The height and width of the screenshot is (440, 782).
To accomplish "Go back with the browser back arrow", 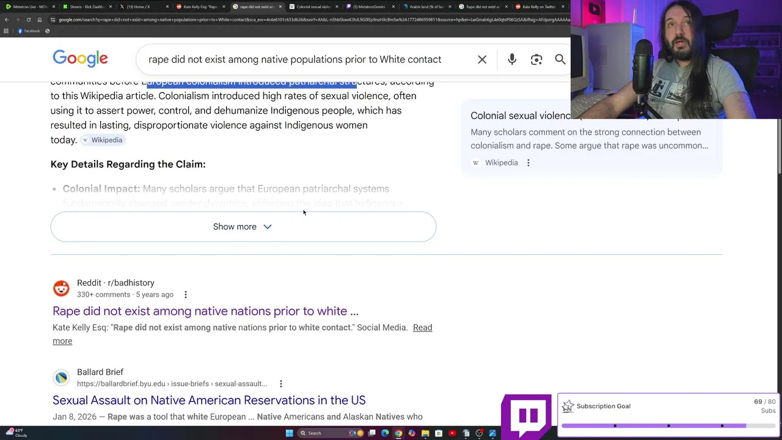I will click(x=6, y=20).
